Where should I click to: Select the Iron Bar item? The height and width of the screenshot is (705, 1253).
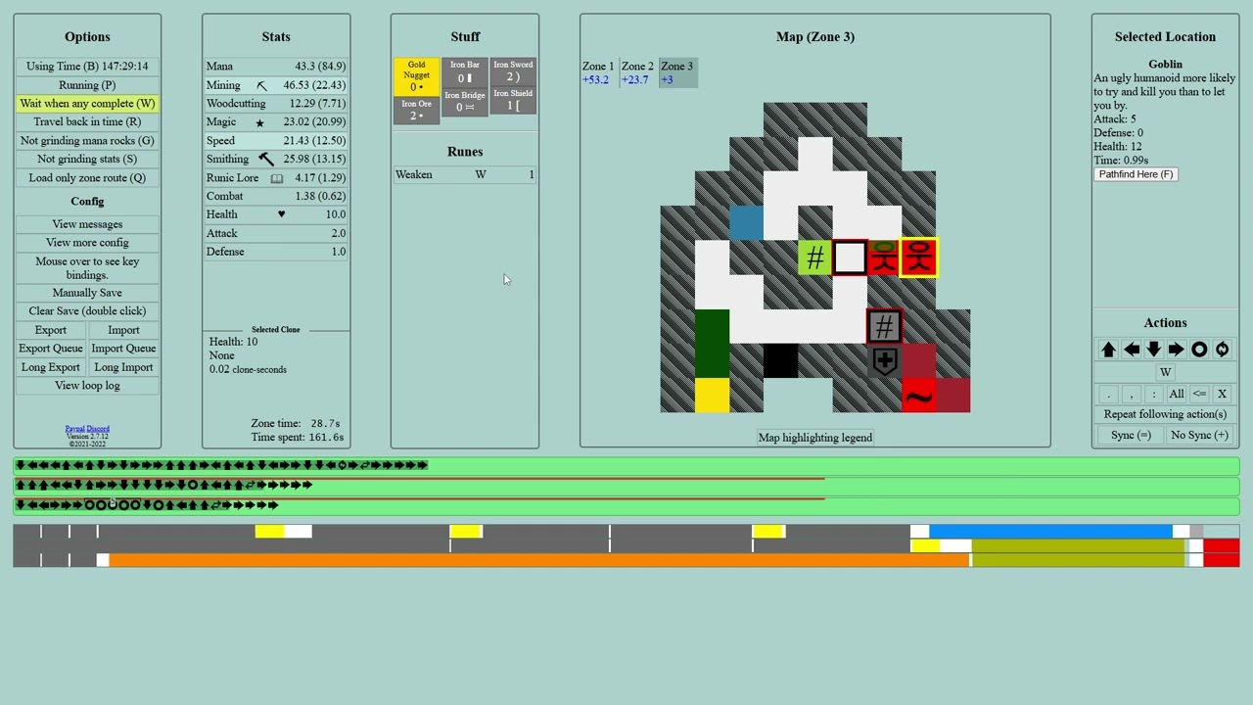point(465,71)
